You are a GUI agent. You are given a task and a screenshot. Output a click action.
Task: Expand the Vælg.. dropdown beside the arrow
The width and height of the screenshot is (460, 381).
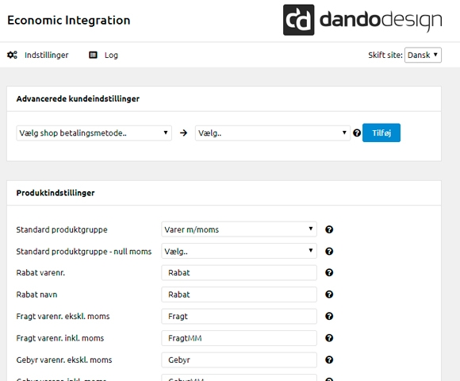click(273, 133)
